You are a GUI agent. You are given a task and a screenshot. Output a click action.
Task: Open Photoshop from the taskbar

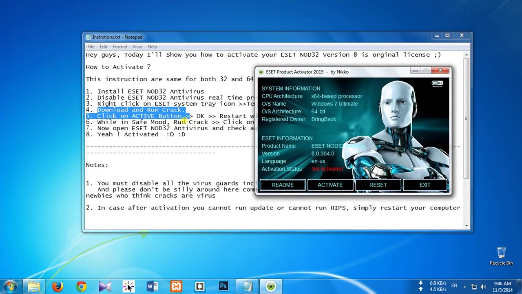point(223,286)
